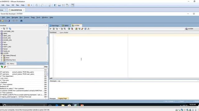Screen dimensions: 199x111
Task: Click the history row containing 'from department'
Action: click(x=24, y=76)
